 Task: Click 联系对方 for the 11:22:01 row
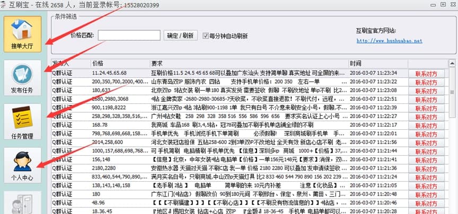(x=426, y=135)
